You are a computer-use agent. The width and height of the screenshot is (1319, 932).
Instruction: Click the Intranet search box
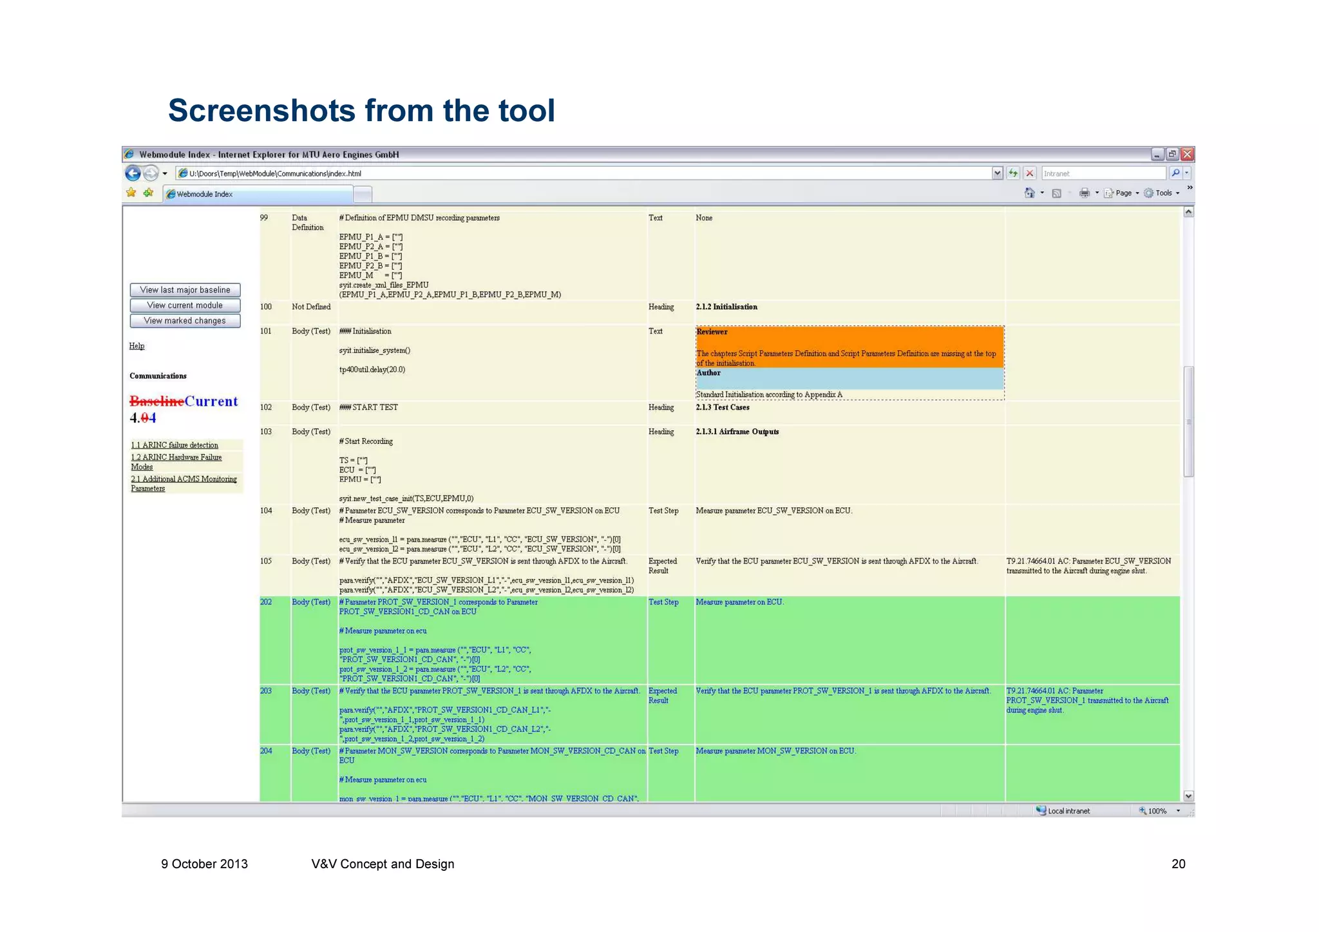pyautogui.click(x=1103, y=173)
